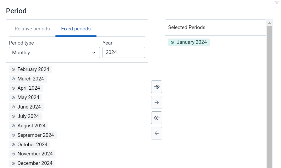Click the single left arrow remove button
Screen dimensions: 281x168
(156, 133)
